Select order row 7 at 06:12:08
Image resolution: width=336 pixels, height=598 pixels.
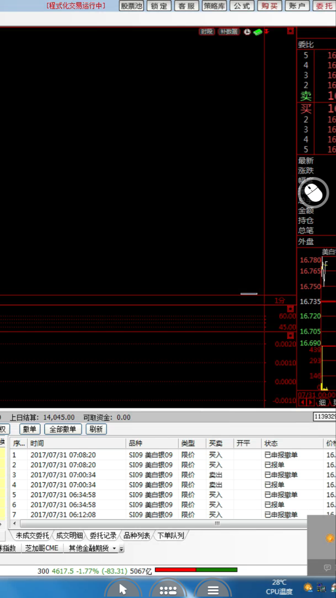(172, 514)
